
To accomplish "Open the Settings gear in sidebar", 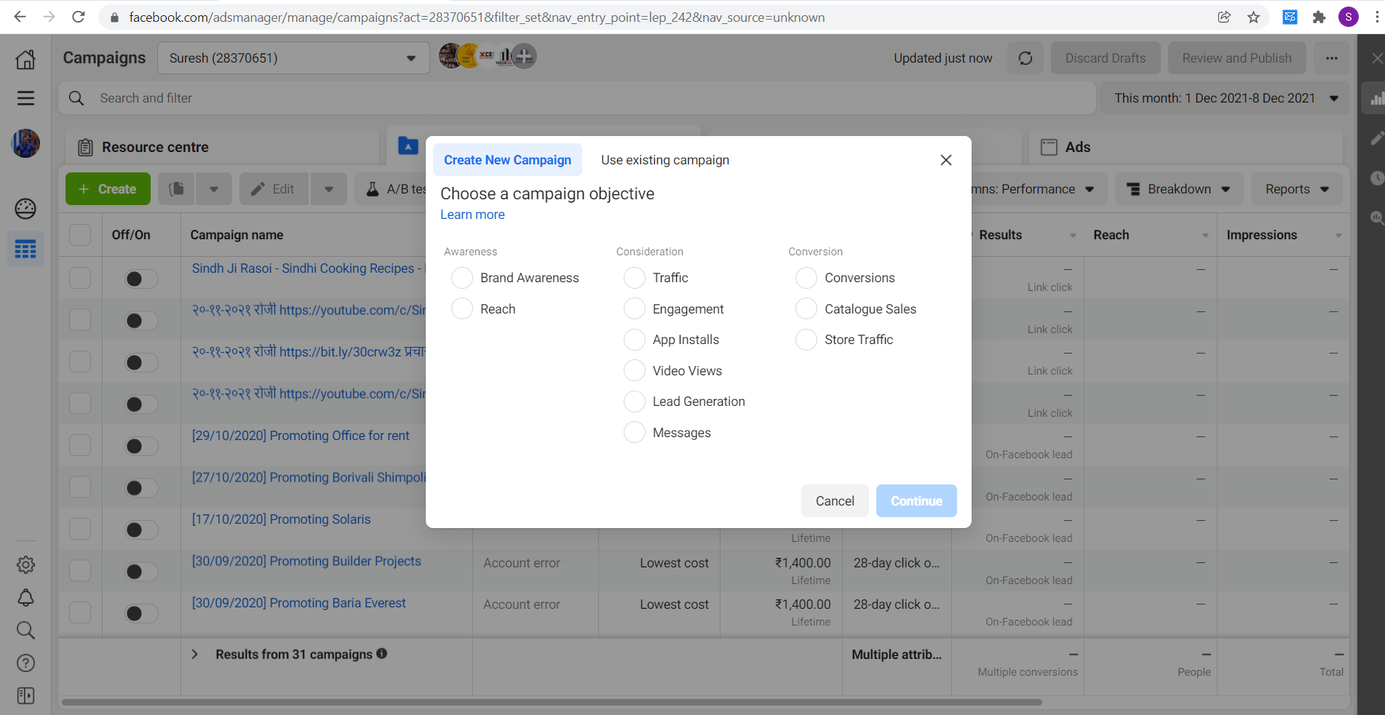I will (x=25, y=565).
